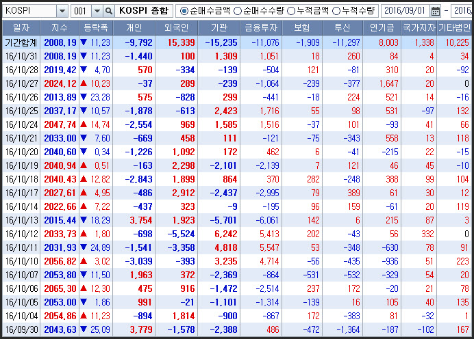Click 연기금 value 1,647
The width and height of the screenshot is (474, 339).
(x=389, y=83)
